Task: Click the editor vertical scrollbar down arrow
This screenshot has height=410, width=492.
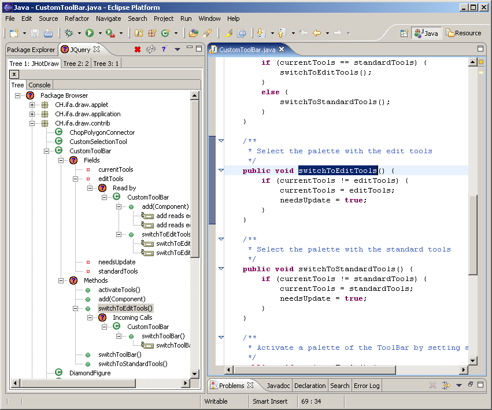Action: [472, 360]
